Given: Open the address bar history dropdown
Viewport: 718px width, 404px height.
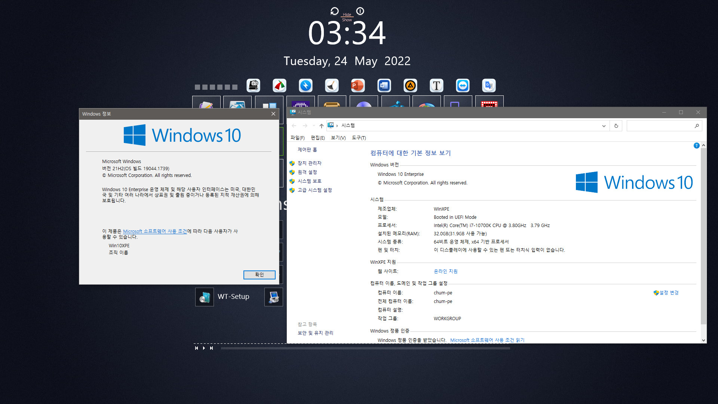Looking at the screenshot, I should click(x=604, y=126).
